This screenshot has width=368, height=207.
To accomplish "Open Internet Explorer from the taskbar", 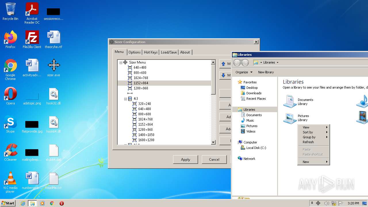I will pyautogui.click(x=23, y=203).
